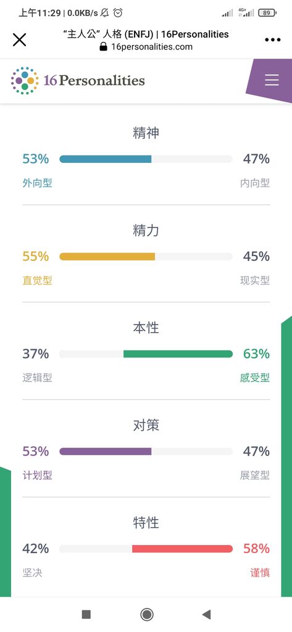The width and height of the screenshot is (292, 632).
Task: Select the green 感受型 label
Action: [255, 378]
